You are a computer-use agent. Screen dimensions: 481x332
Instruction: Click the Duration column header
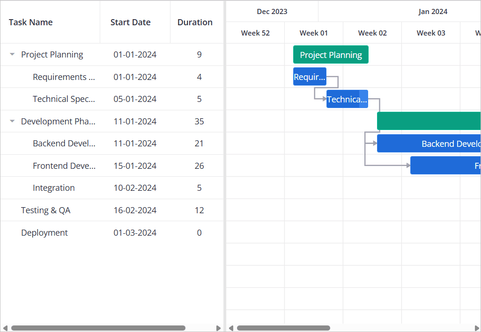tap(195, 22)
